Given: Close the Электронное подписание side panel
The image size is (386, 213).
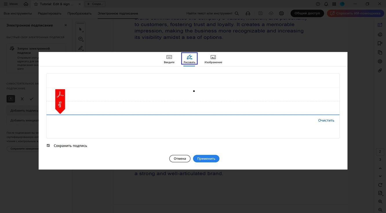Looking at the screenshot, I should (65, 25).
